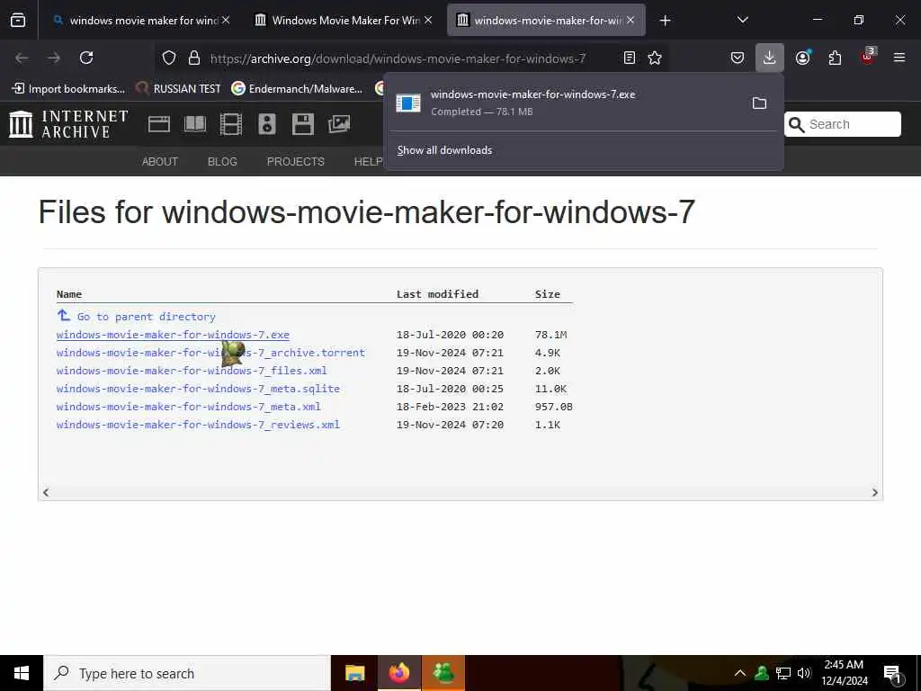Open the _archive.torrent file link
Screen dimensions: 921x691
[x=210, y=353]
